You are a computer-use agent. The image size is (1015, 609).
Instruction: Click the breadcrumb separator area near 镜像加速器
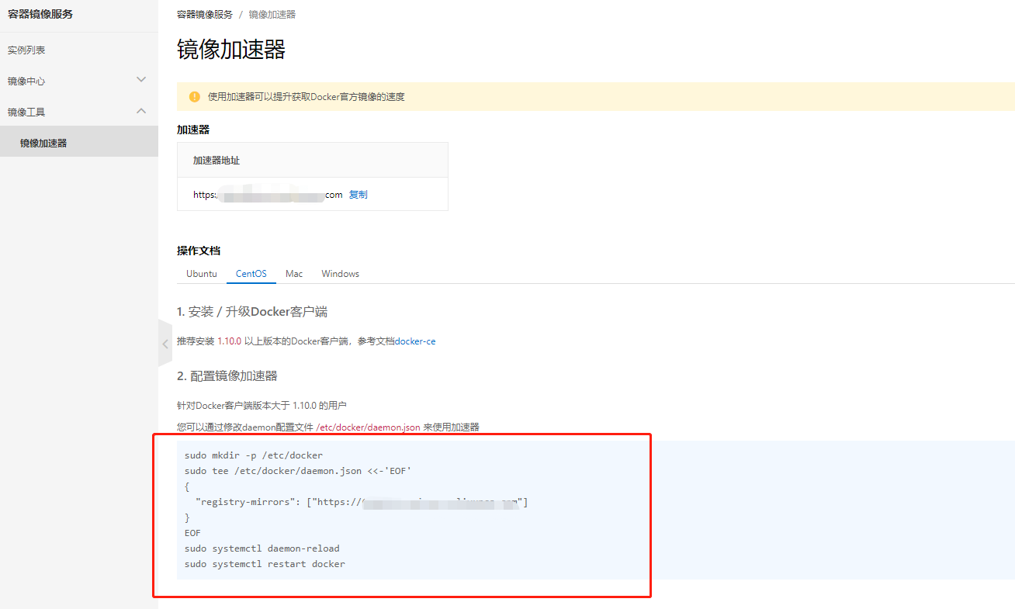[240, 13]
